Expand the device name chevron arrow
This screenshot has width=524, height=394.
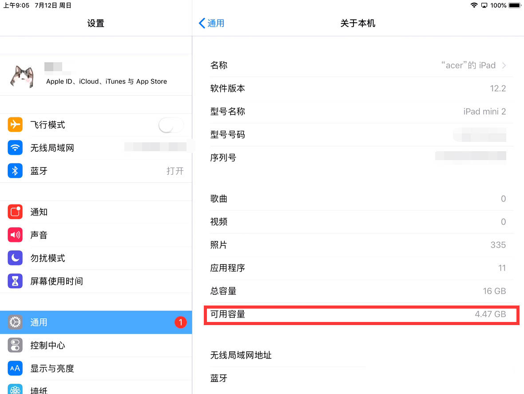504,65
